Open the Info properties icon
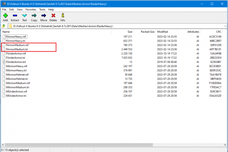 click(x=63, y=16)
